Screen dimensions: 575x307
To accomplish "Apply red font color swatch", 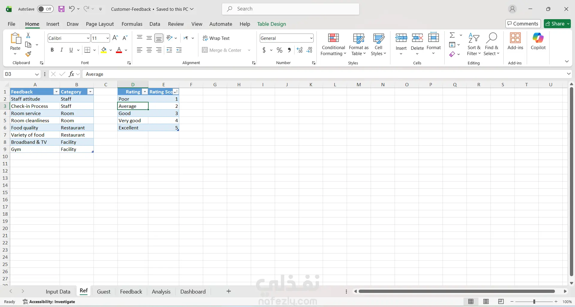I will click(x=119, y=50).
